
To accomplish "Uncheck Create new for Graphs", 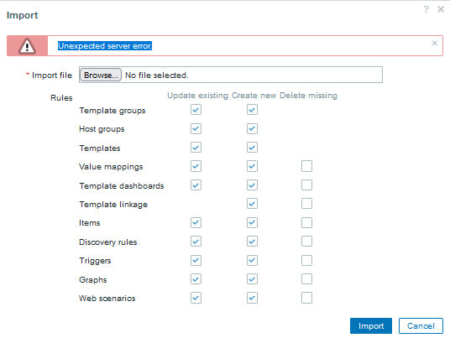I will tap(252, 279).
